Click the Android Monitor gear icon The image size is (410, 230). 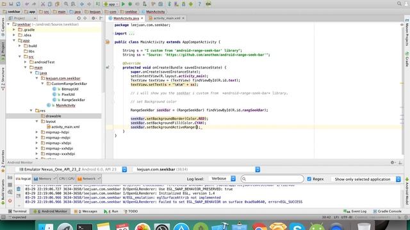(393, 162)
